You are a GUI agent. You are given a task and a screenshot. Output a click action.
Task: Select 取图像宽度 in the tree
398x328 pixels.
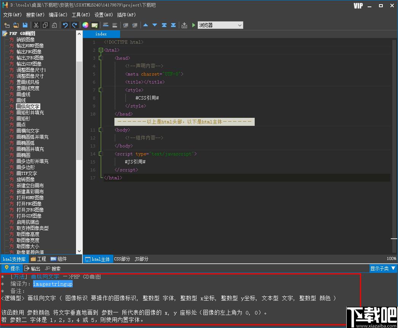point(28,241)
